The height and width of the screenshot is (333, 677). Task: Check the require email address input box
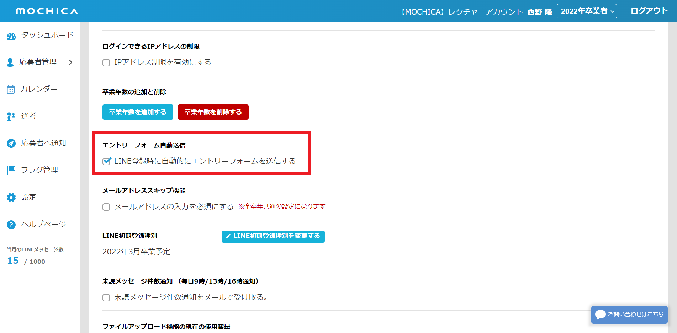[x=106, y=207]
